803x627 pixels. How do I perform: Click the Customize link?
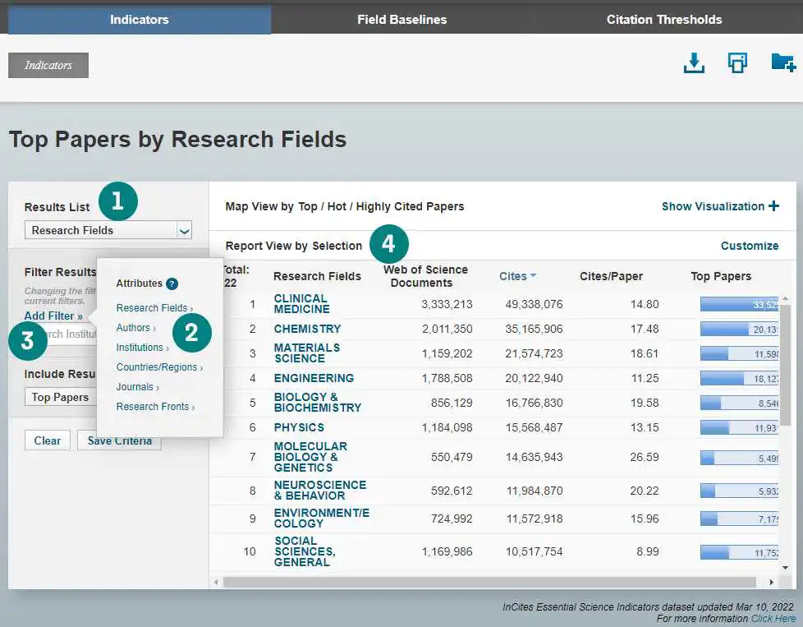(749, 246)
